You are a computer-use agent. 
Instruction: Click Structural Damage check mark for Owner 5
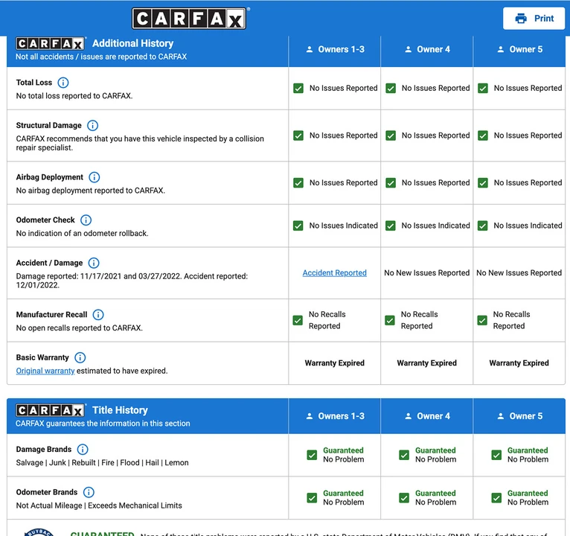point(483,135)
